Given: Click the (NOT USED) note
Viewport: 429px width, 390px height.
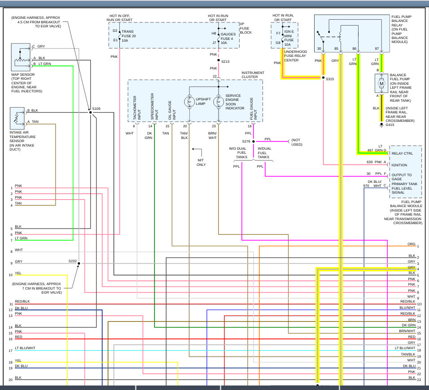Looking at the screenshot, I should pos(297,142).
